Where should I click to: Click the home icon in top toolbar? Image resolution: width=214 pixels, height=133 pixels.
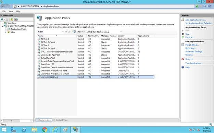[x=204, y=6]
